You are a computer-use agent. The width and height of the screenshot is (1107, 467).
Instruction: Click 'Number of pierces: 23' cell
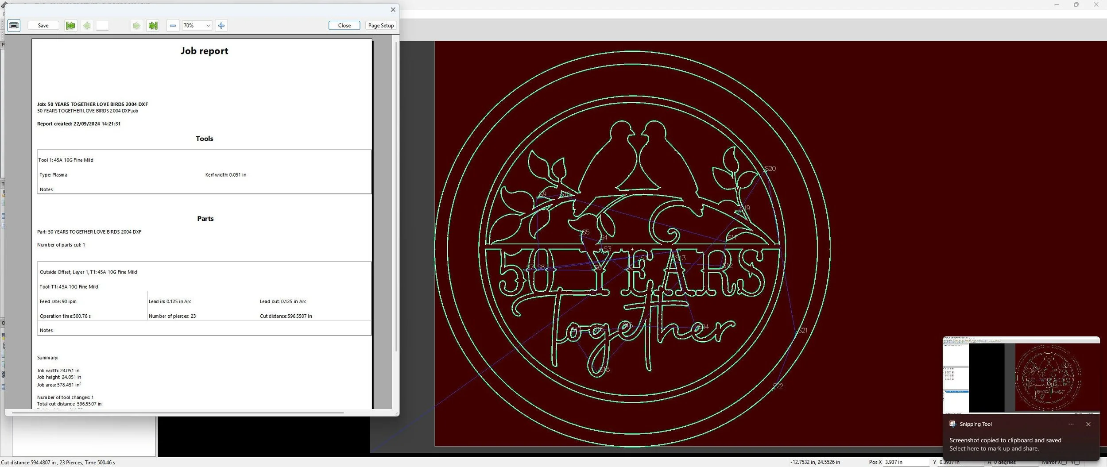click(x=172, y=316)
